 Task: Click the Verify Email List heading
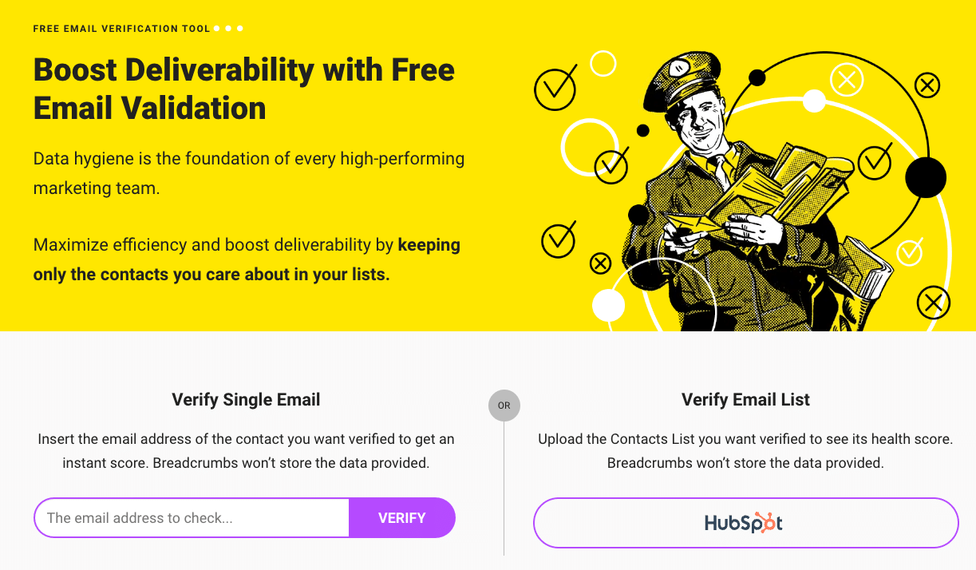(x=745, y=399)
